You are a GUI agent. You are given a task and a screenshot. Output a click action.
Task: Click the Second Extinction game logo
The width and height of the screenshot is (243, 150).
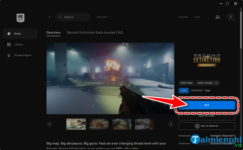click(x=207, y=60)
